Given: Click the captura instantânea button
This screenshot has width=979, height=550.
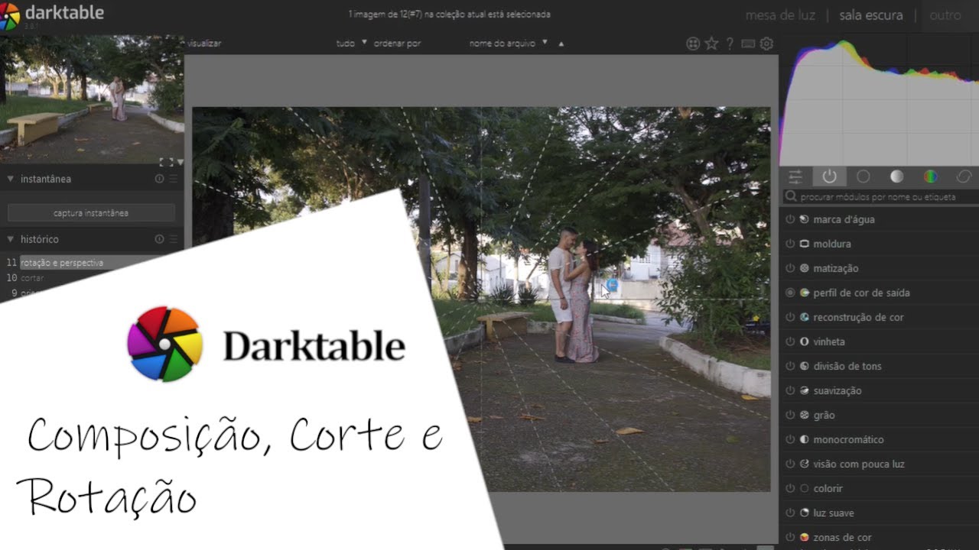Looking at the screenshot, I should pos(91,213).
